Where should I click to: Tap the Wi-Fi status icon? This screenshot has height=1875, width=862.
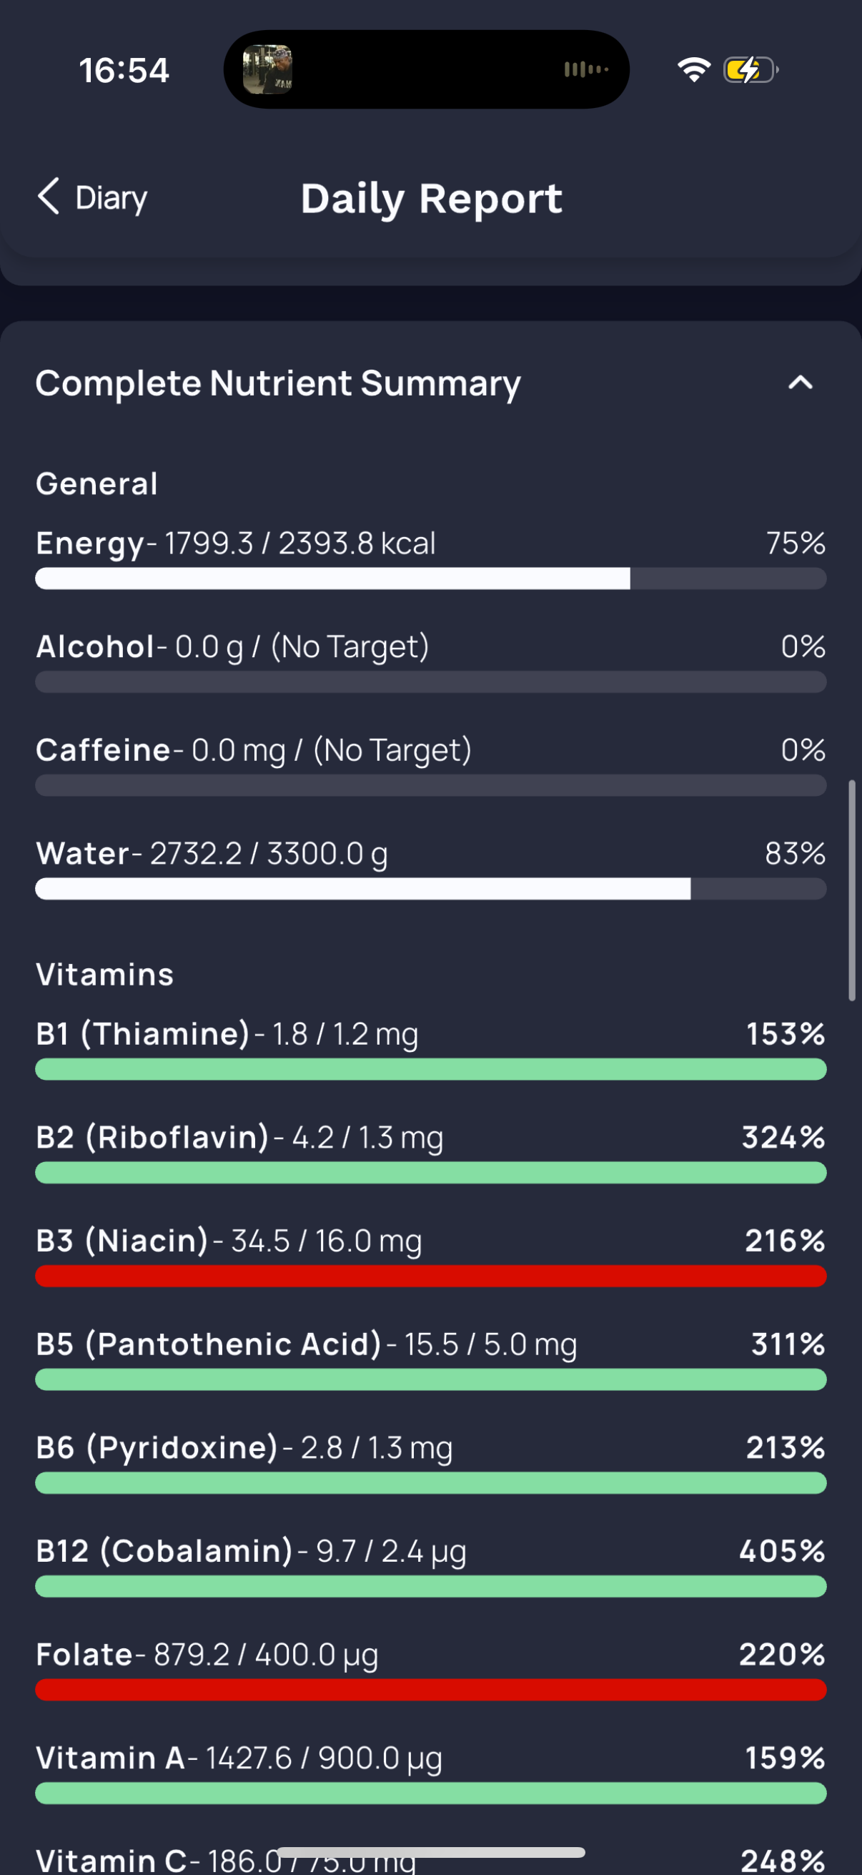(x=694, y=69)
